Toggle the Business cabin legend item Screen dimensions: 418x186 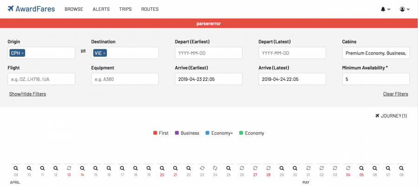187,133
